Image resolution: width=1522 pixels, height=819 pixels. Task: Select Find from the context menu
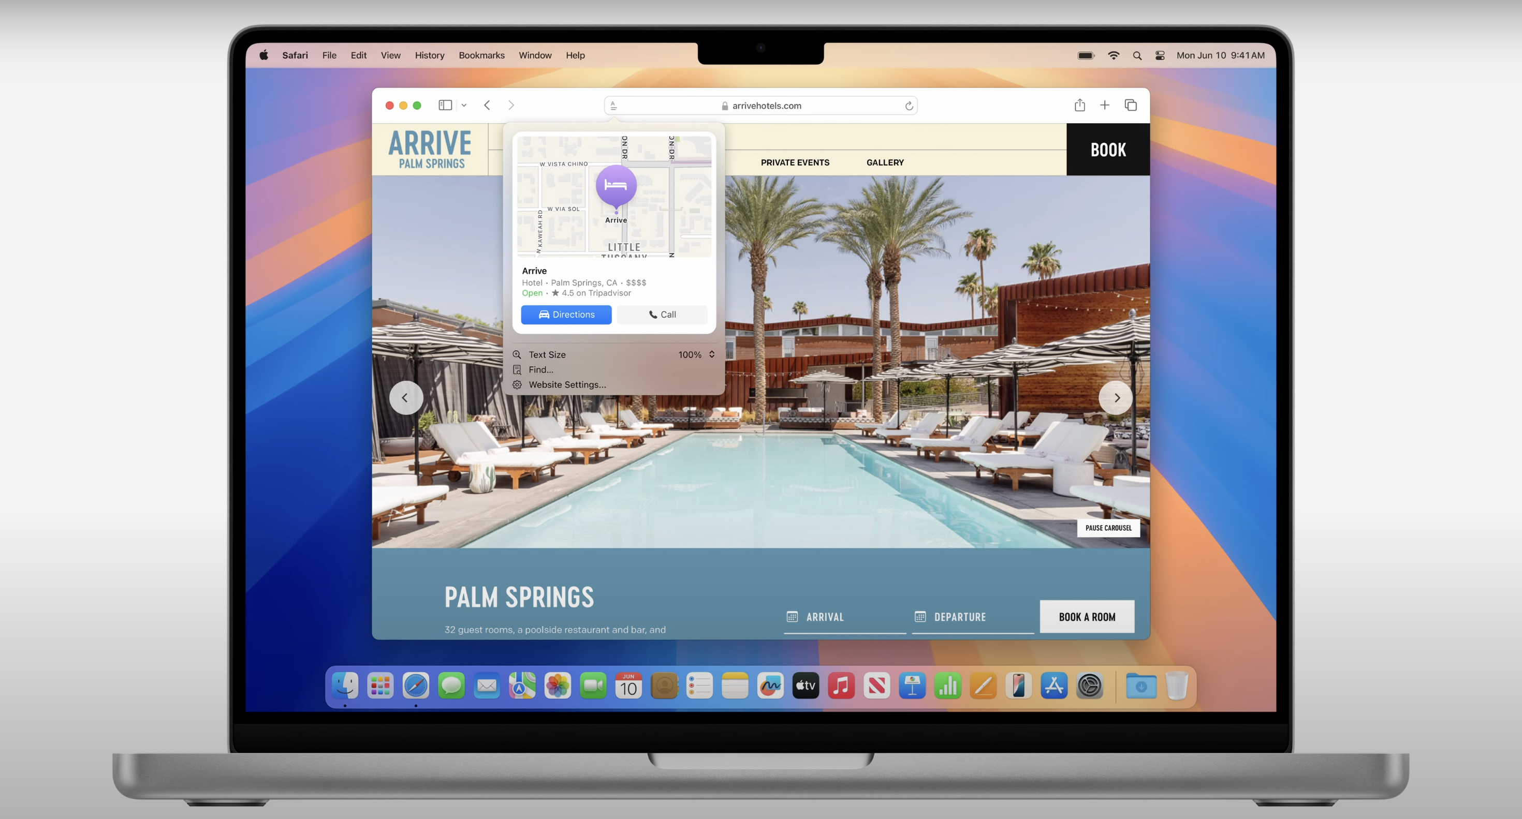click(540, 369)
